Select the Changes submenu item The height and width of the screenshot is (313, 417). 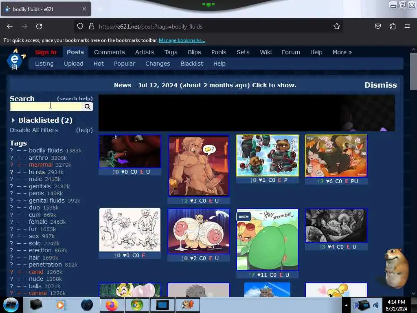click(x=158, y=64)
